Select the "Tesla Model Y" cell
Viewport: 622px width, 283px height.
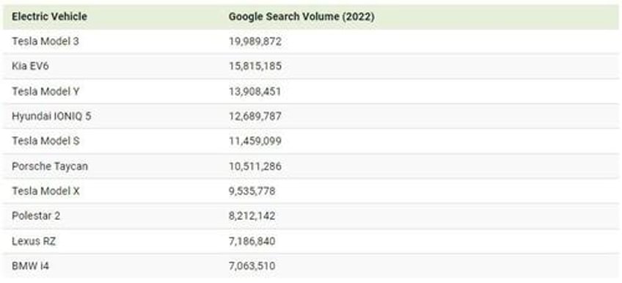coord(45,91)
